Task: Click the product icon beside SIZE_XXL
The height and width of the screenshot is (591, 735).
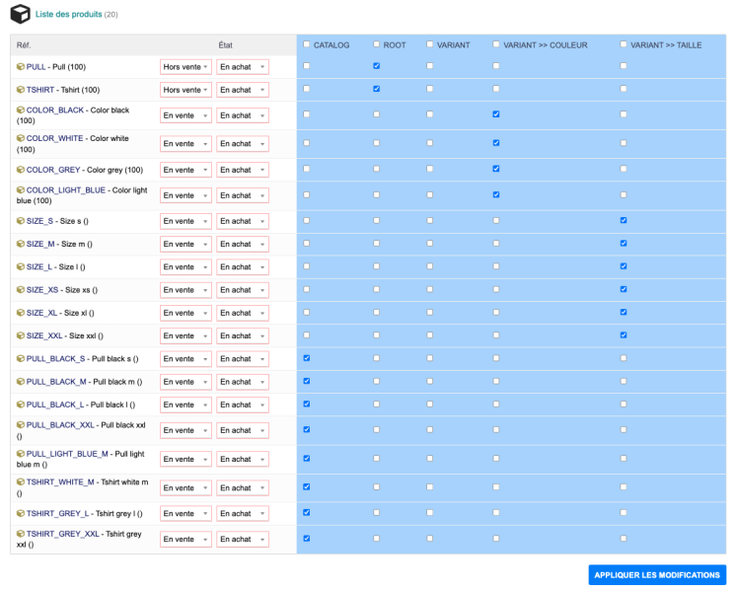Action: click(x=20, y=335)
